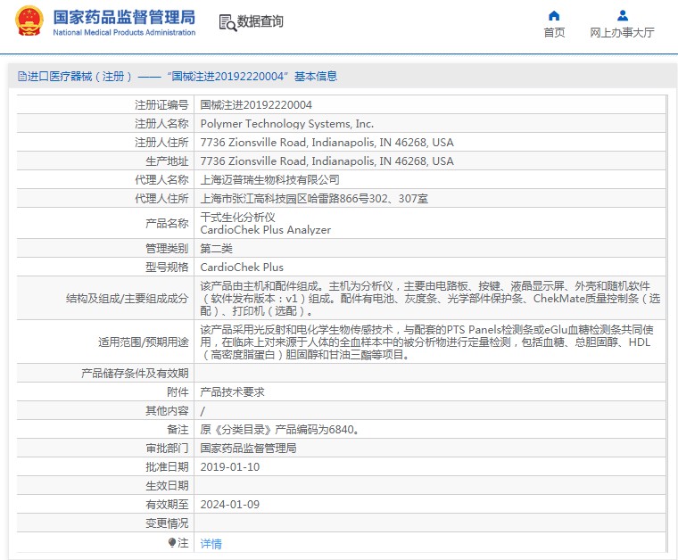Click the 适用范围/预期用途 description paragraph
The height and width of the screenshot is (560, 678).
(x=426, y=342)
